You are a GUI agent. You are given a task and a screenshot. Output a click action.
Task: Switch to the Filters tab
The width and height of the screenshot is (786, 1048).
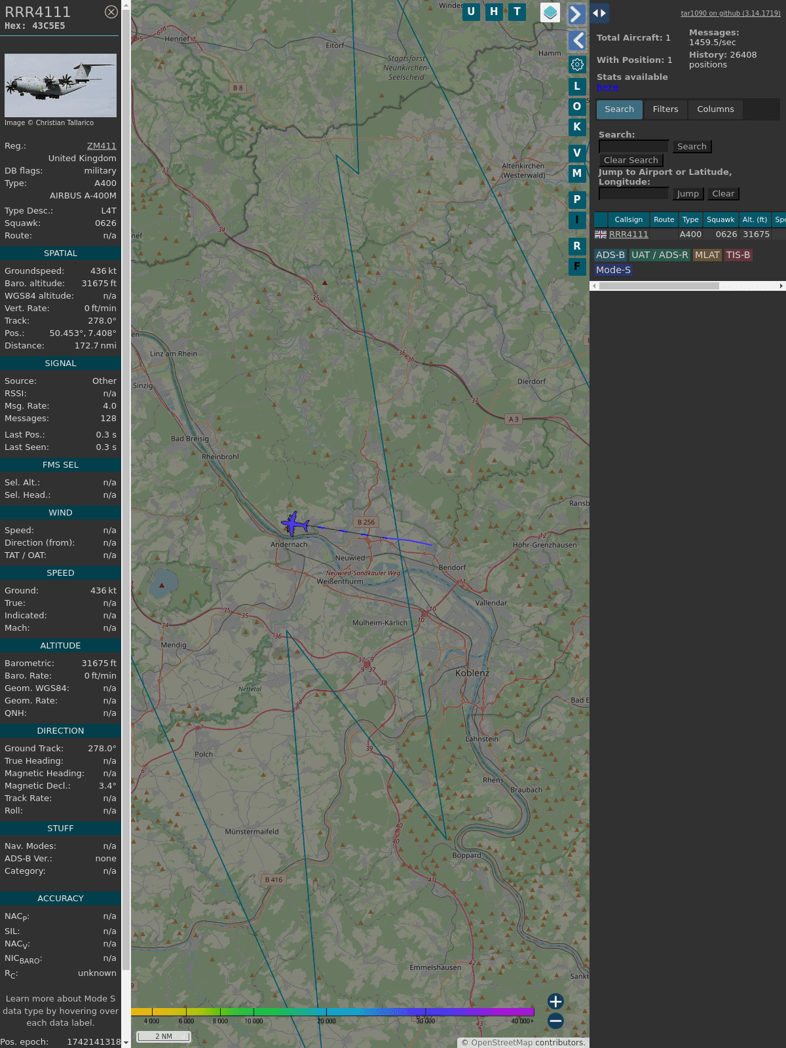665,109
